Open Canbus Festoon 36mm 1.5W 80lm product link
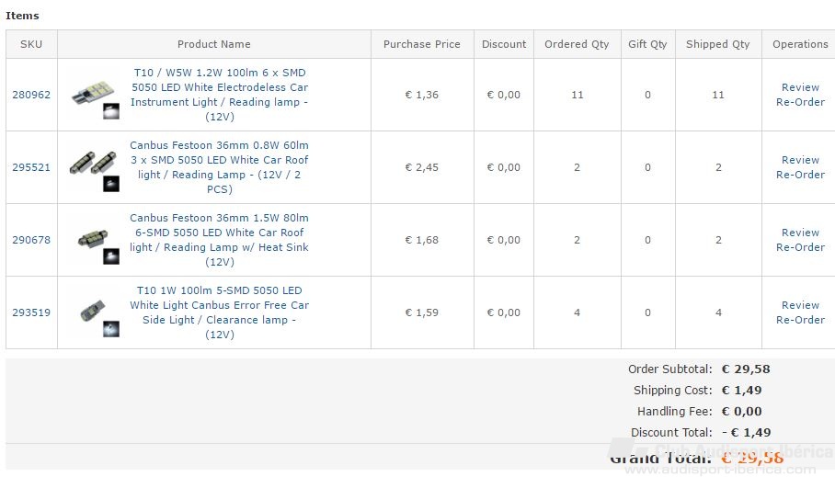 tap(220, 240)
